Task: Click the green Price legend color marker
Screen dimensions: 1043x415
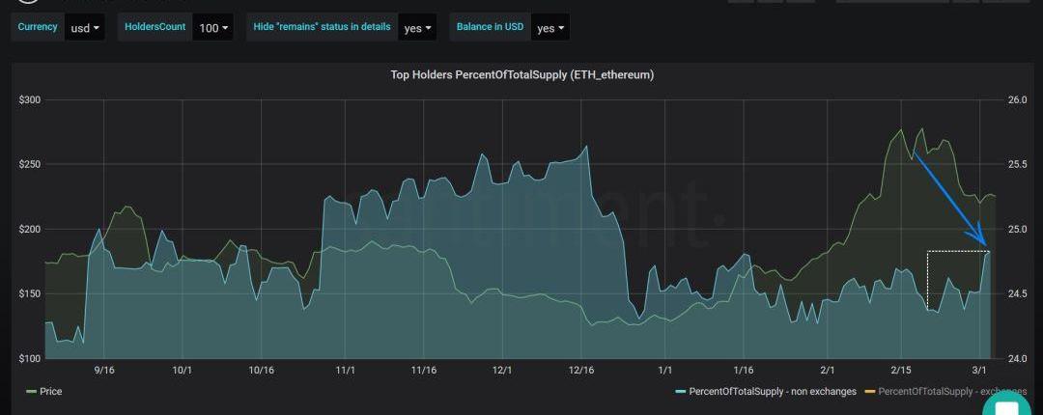Action: point(31,392)
